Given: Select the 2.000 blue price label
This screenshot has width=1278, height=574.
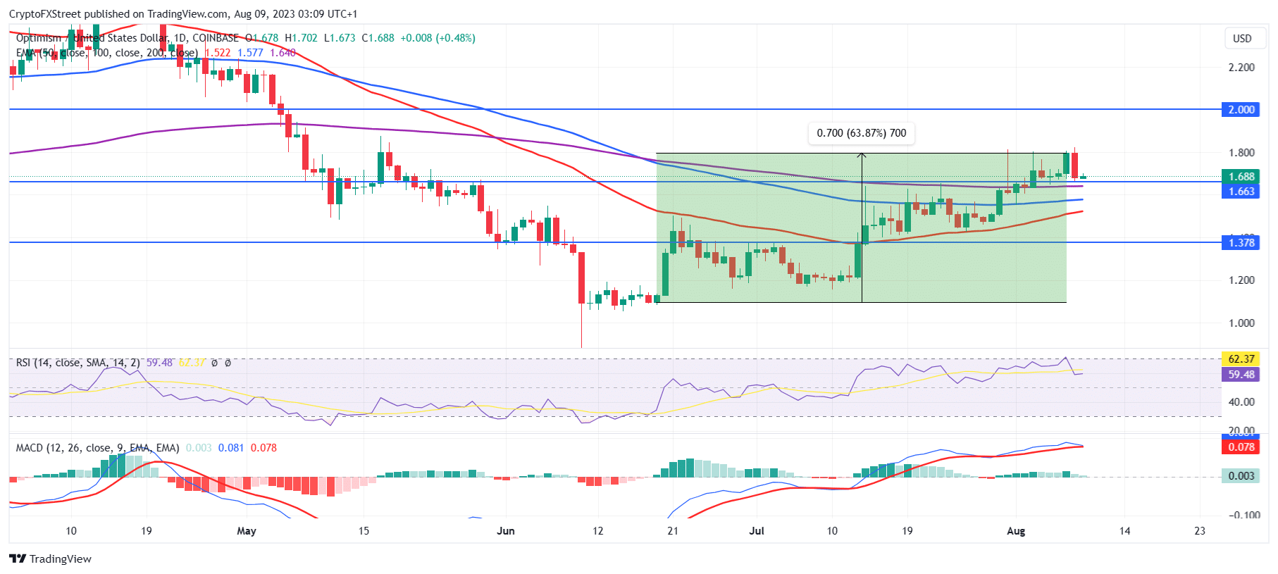Looking at the screenshot, I should 1241,109.
